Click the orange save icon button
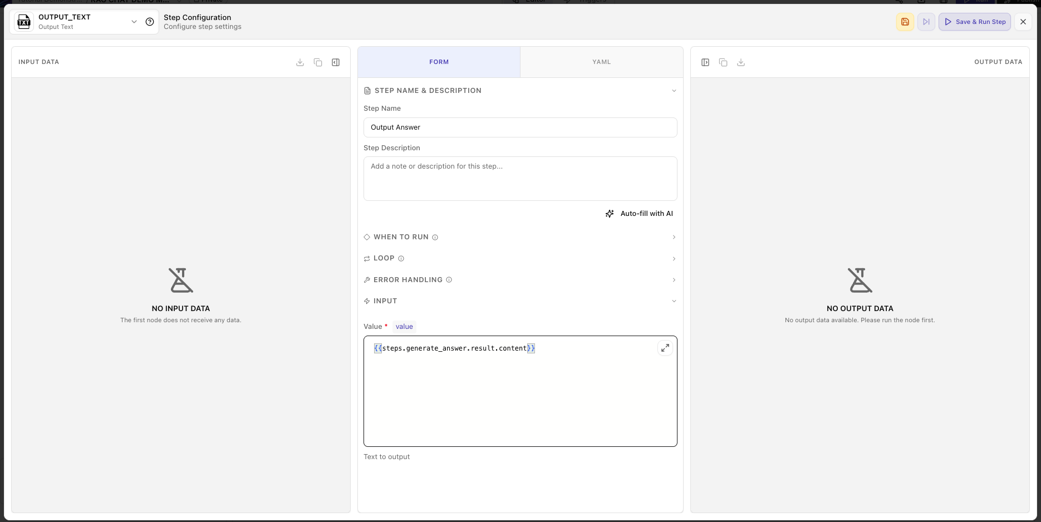 (x=905, y=22)
